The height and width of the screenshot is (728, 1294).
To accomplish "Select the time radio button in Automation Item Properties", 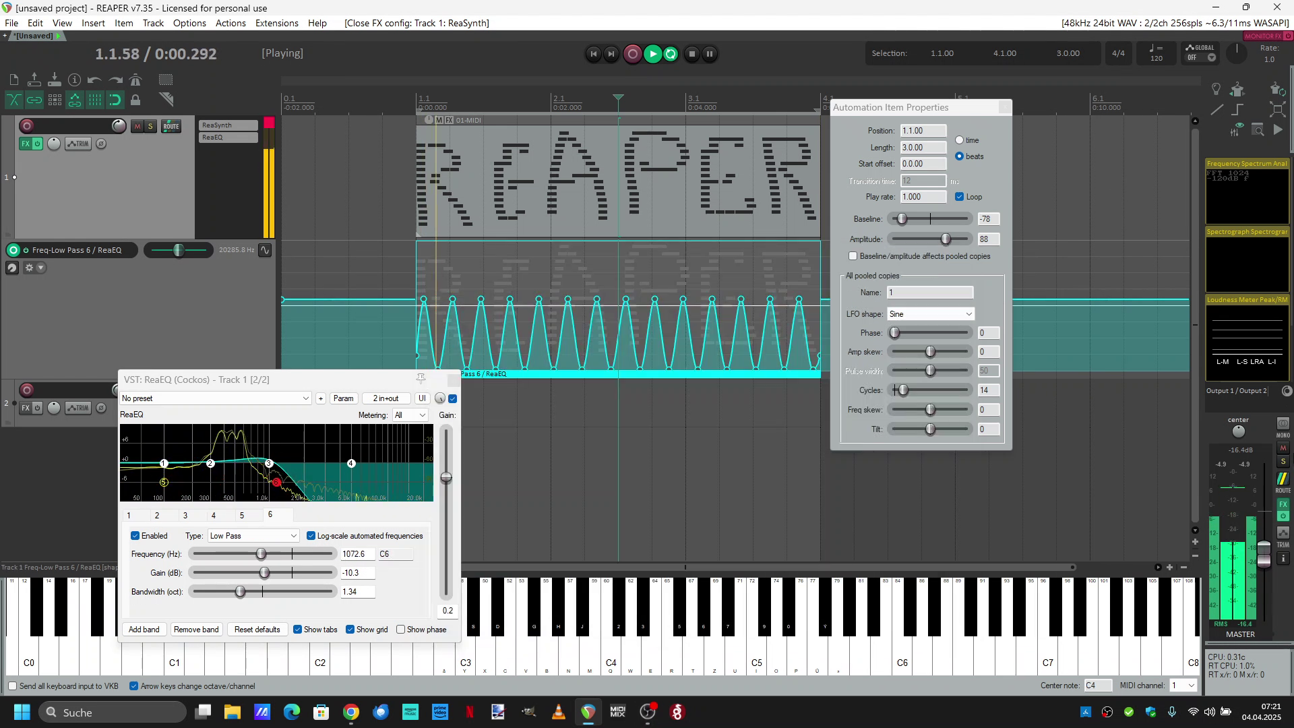I will tap(959, 140).
